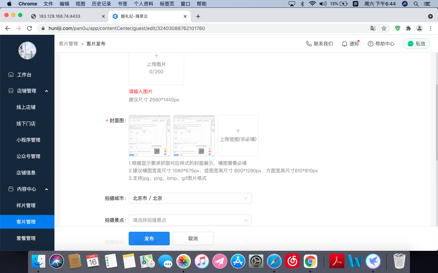Click the first cover image thumbnail
Screen dimensions: 438x273
(150, 135)
